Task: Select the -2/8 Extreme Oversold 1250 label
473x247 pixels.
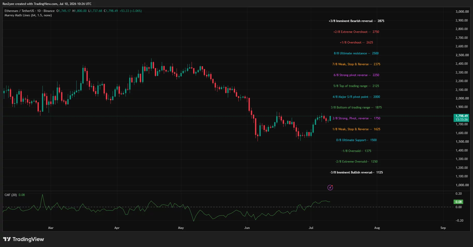Action: tap(356, 162)
